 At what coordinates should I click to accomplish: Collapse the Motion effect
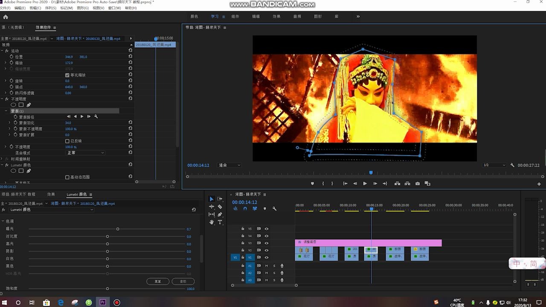2,51
